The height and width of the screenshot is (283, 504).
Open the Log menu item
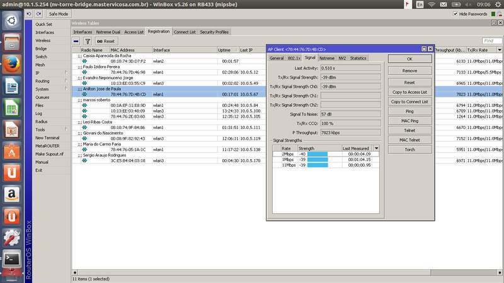(38, 113)
